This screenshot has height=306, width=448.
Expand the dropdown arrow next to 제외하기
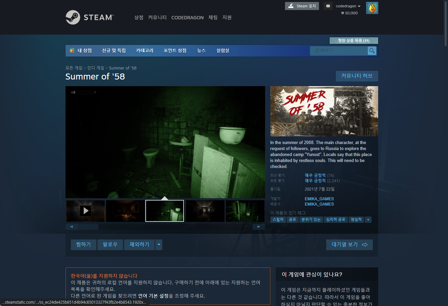159,244
